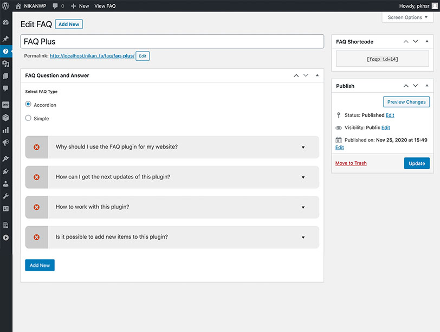The height and width of the screenshot is (332, 440).
Task: Remove the 'Why should I use' FAQ item
Action: 37,147
